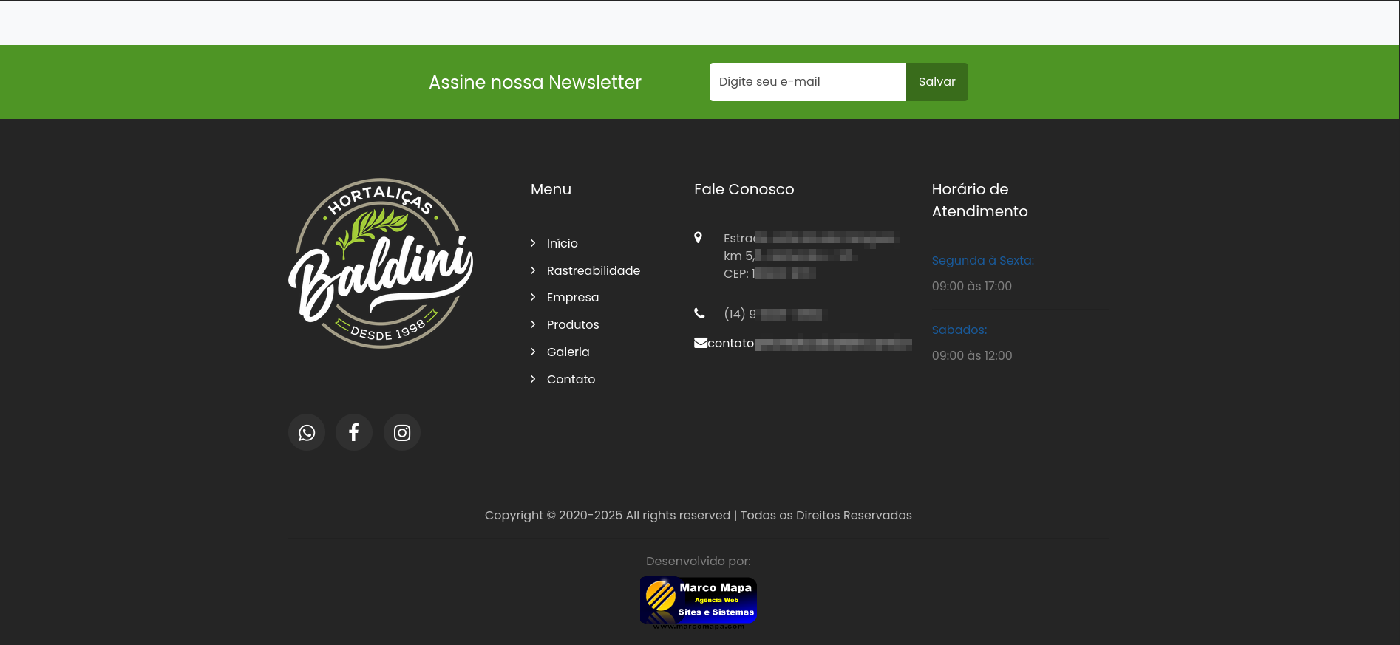Screen dimensions: 1400x645
Task: Click the map pin address icon
Action: 698,238
